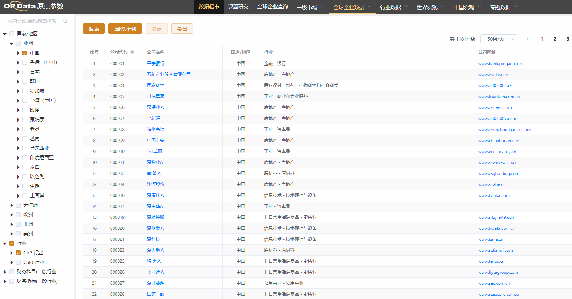
Task: Visit www.sec.com.cn website link
Action: 494,283
